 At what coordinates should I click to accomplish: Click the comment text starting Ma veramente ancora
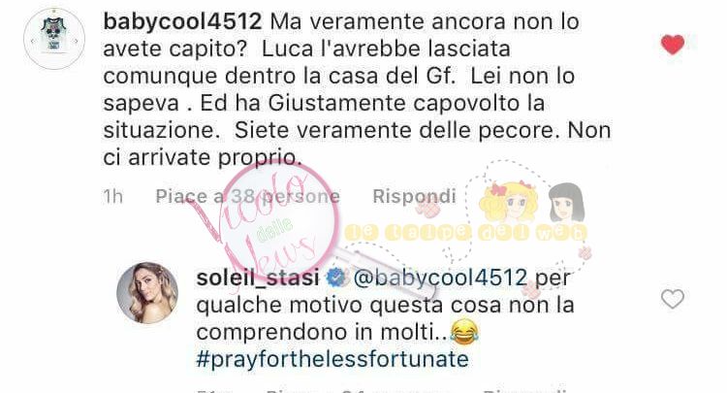(x=357, y=89)
